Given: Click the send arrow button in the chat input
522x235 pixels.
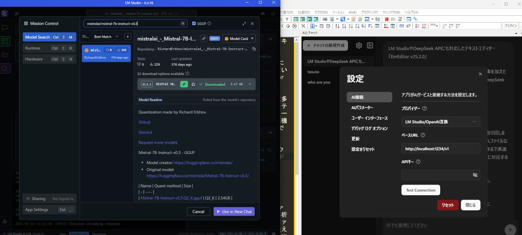Looking at the screenshot, I should (x=510, y=230).
